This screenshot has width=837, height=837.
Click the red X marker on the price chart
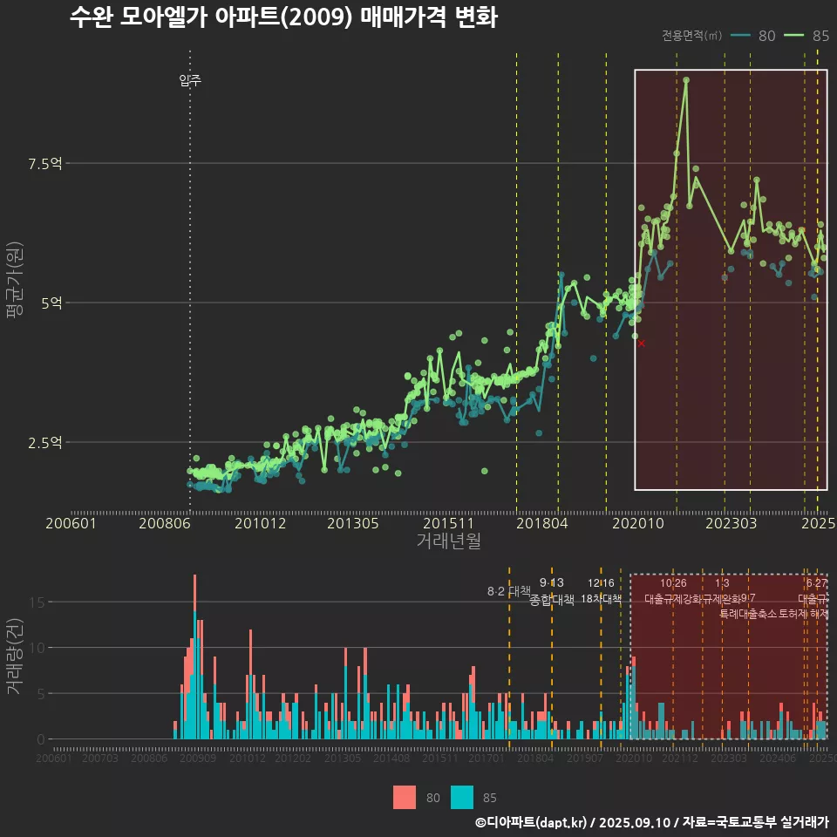pyautogui.click(x=641, y=344)
